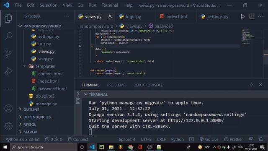Open Run and Debug view
The image size is (268, 151).
8,71
